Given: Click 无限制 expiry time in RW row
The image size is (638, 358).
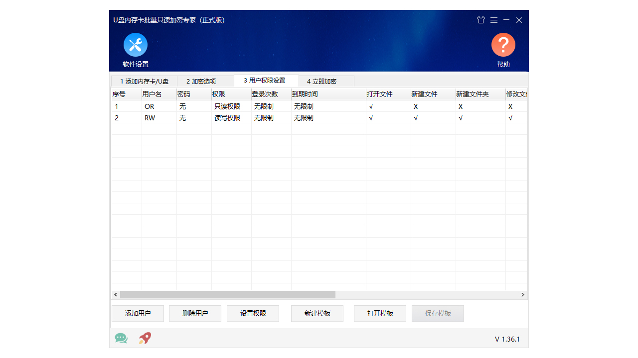Looking at the screenshot, I should pyautogui.click(x=328, y=118).
